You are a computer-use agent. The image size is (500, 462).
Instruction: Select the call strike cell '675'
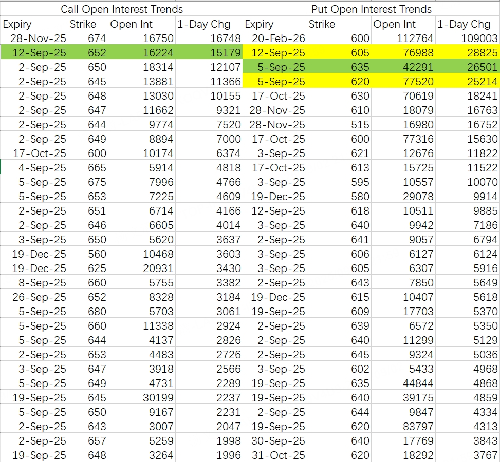point(88,182)
